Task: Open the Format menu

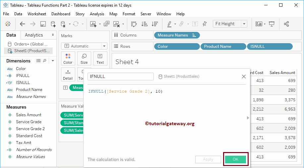Action: (129, 14)
